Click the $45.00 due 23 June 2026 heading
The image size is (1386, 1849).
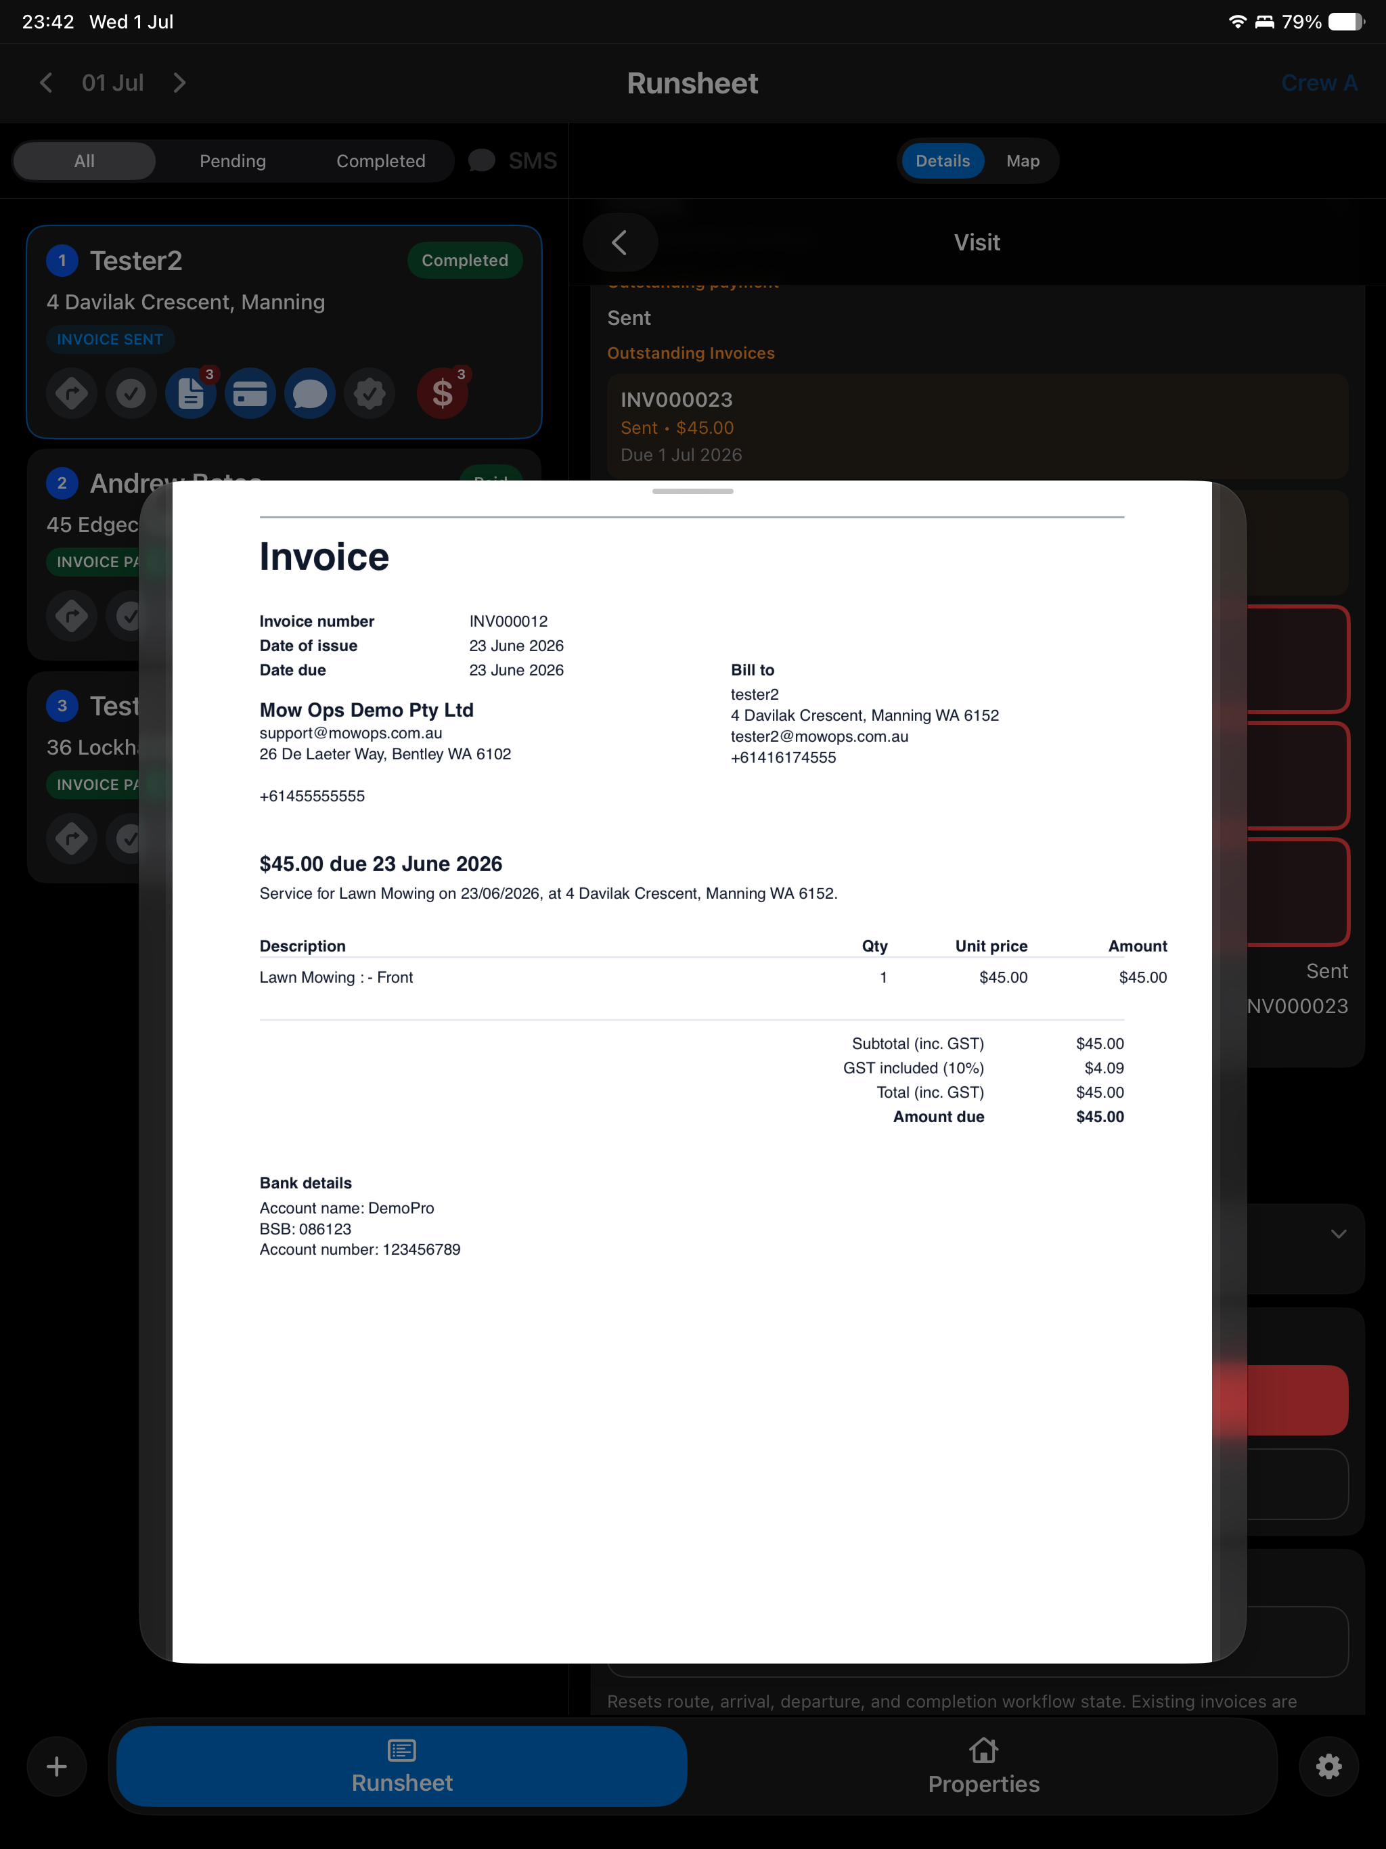click(380, 864)
